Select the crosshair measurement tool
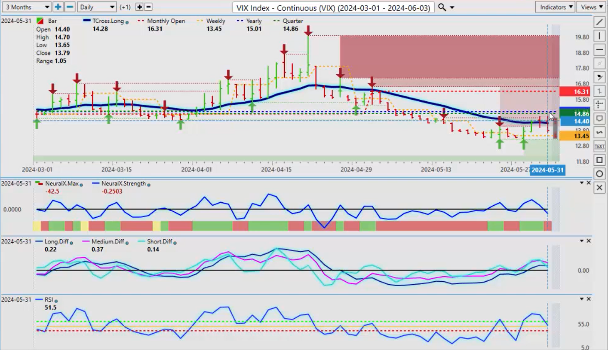This screenshot has width=608, height=350. (x=599, y=105)
